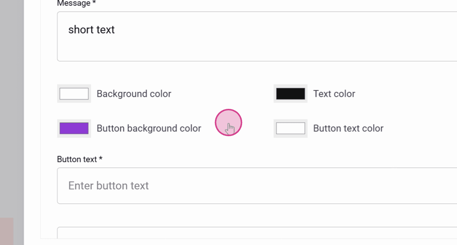Click the "Enter button text" placeholder
The width and height of the screenshot is (457, 245).
pos(108,186)
